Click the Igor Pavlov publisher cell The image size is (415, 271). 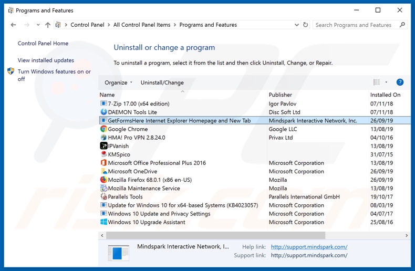pyautogui.click(x=283, y=104)
